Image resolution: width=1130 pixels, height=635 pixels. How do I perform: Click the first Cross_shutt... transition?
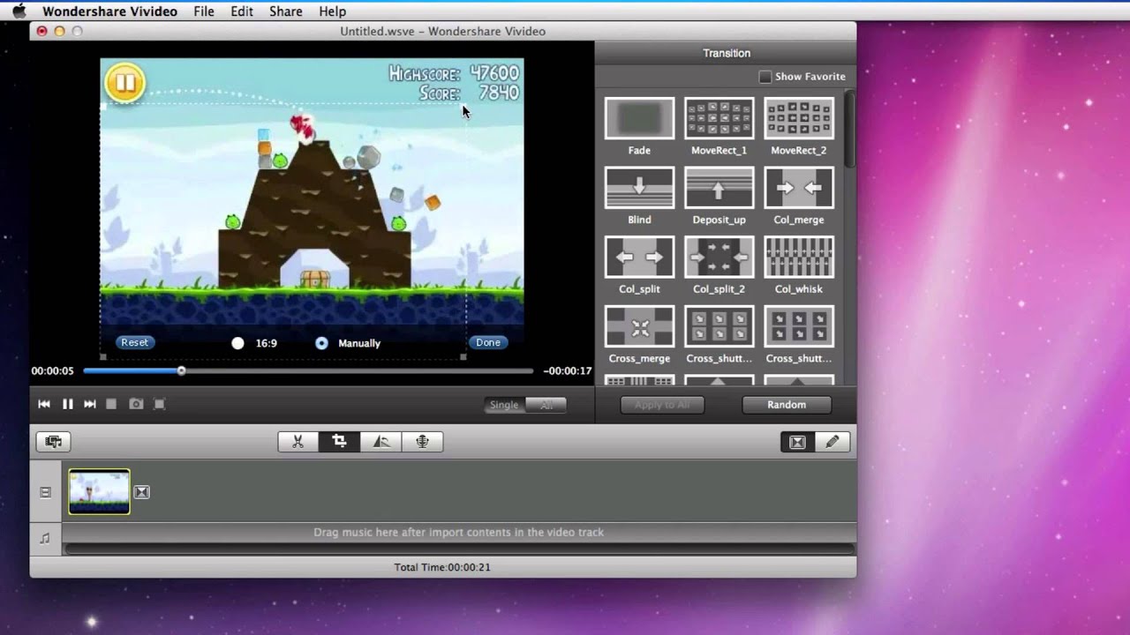719,327
